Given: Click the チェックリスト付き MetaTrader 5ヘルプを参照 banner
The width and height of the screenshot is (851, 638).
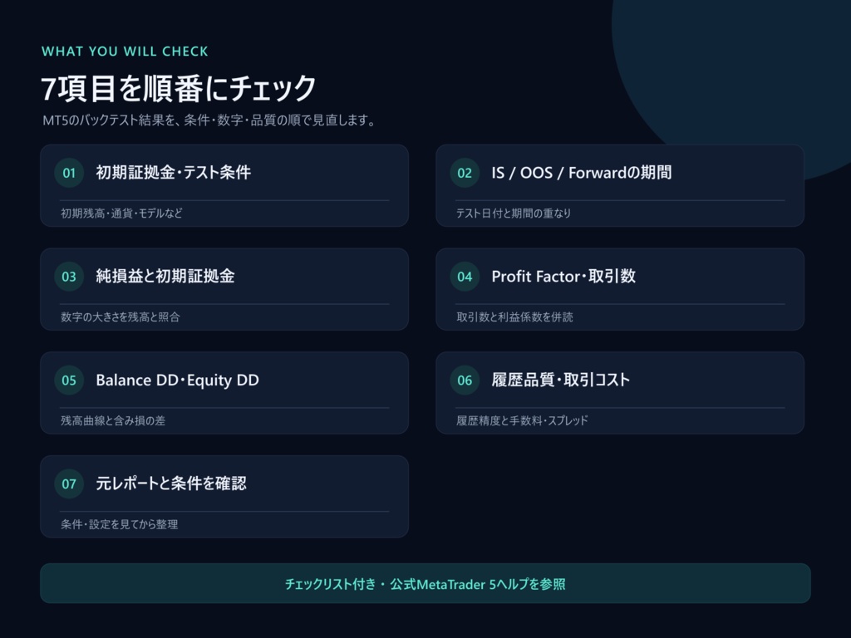Looking at the screenshot, I should [425, 583].
